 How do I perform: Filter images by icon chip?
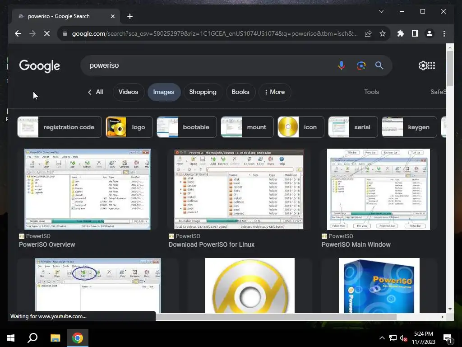click(301, 127)
